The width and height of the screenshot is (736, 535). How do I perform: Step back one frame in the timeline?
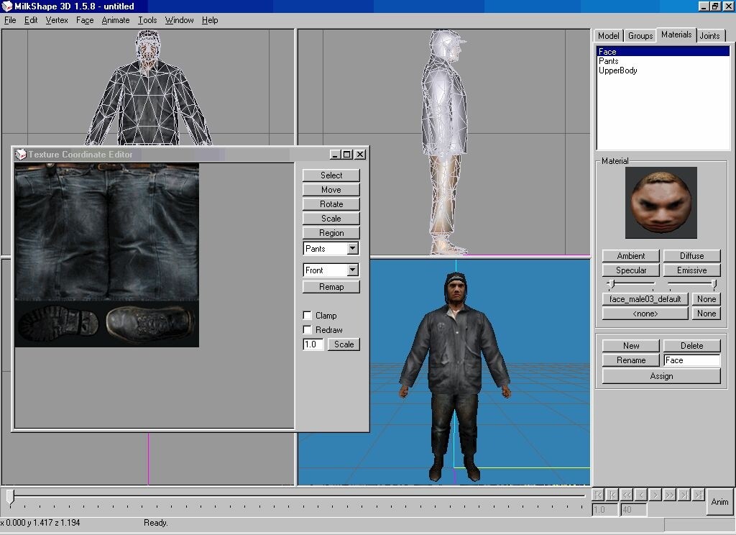pyautogui.click(x=640, y=495)
